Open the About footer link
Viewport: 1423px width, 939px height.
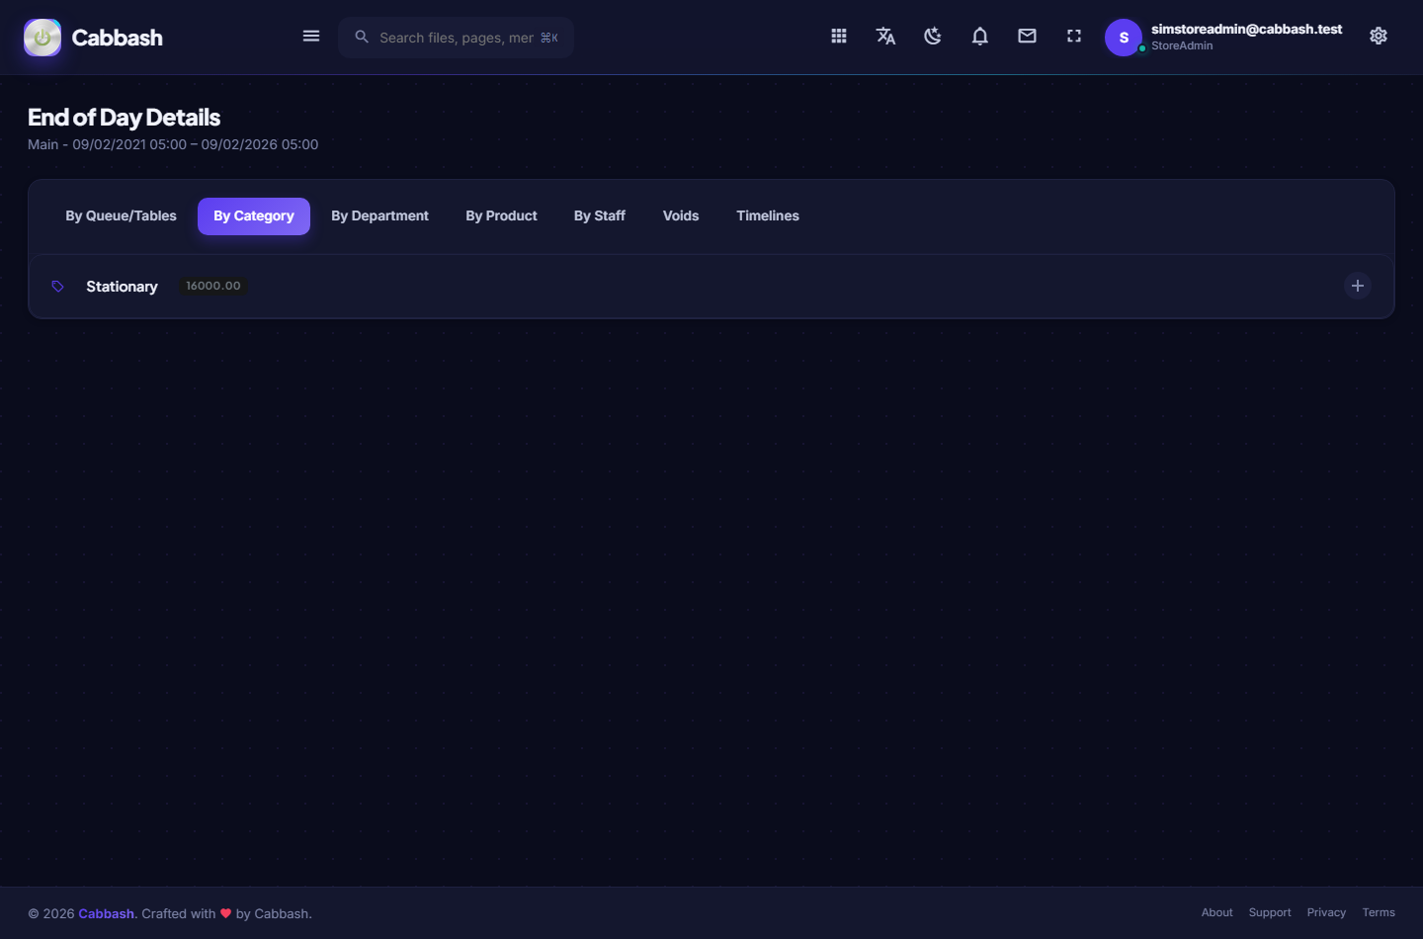click(x=1216, y=912)
